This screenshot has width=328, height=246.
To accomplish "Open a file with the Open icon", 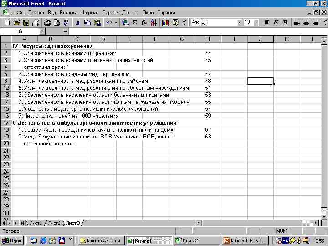I will (16, 22).
